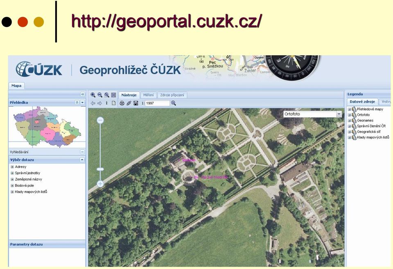Click the layer icon beside Ortofoto in Legenda

click(354, 115)
